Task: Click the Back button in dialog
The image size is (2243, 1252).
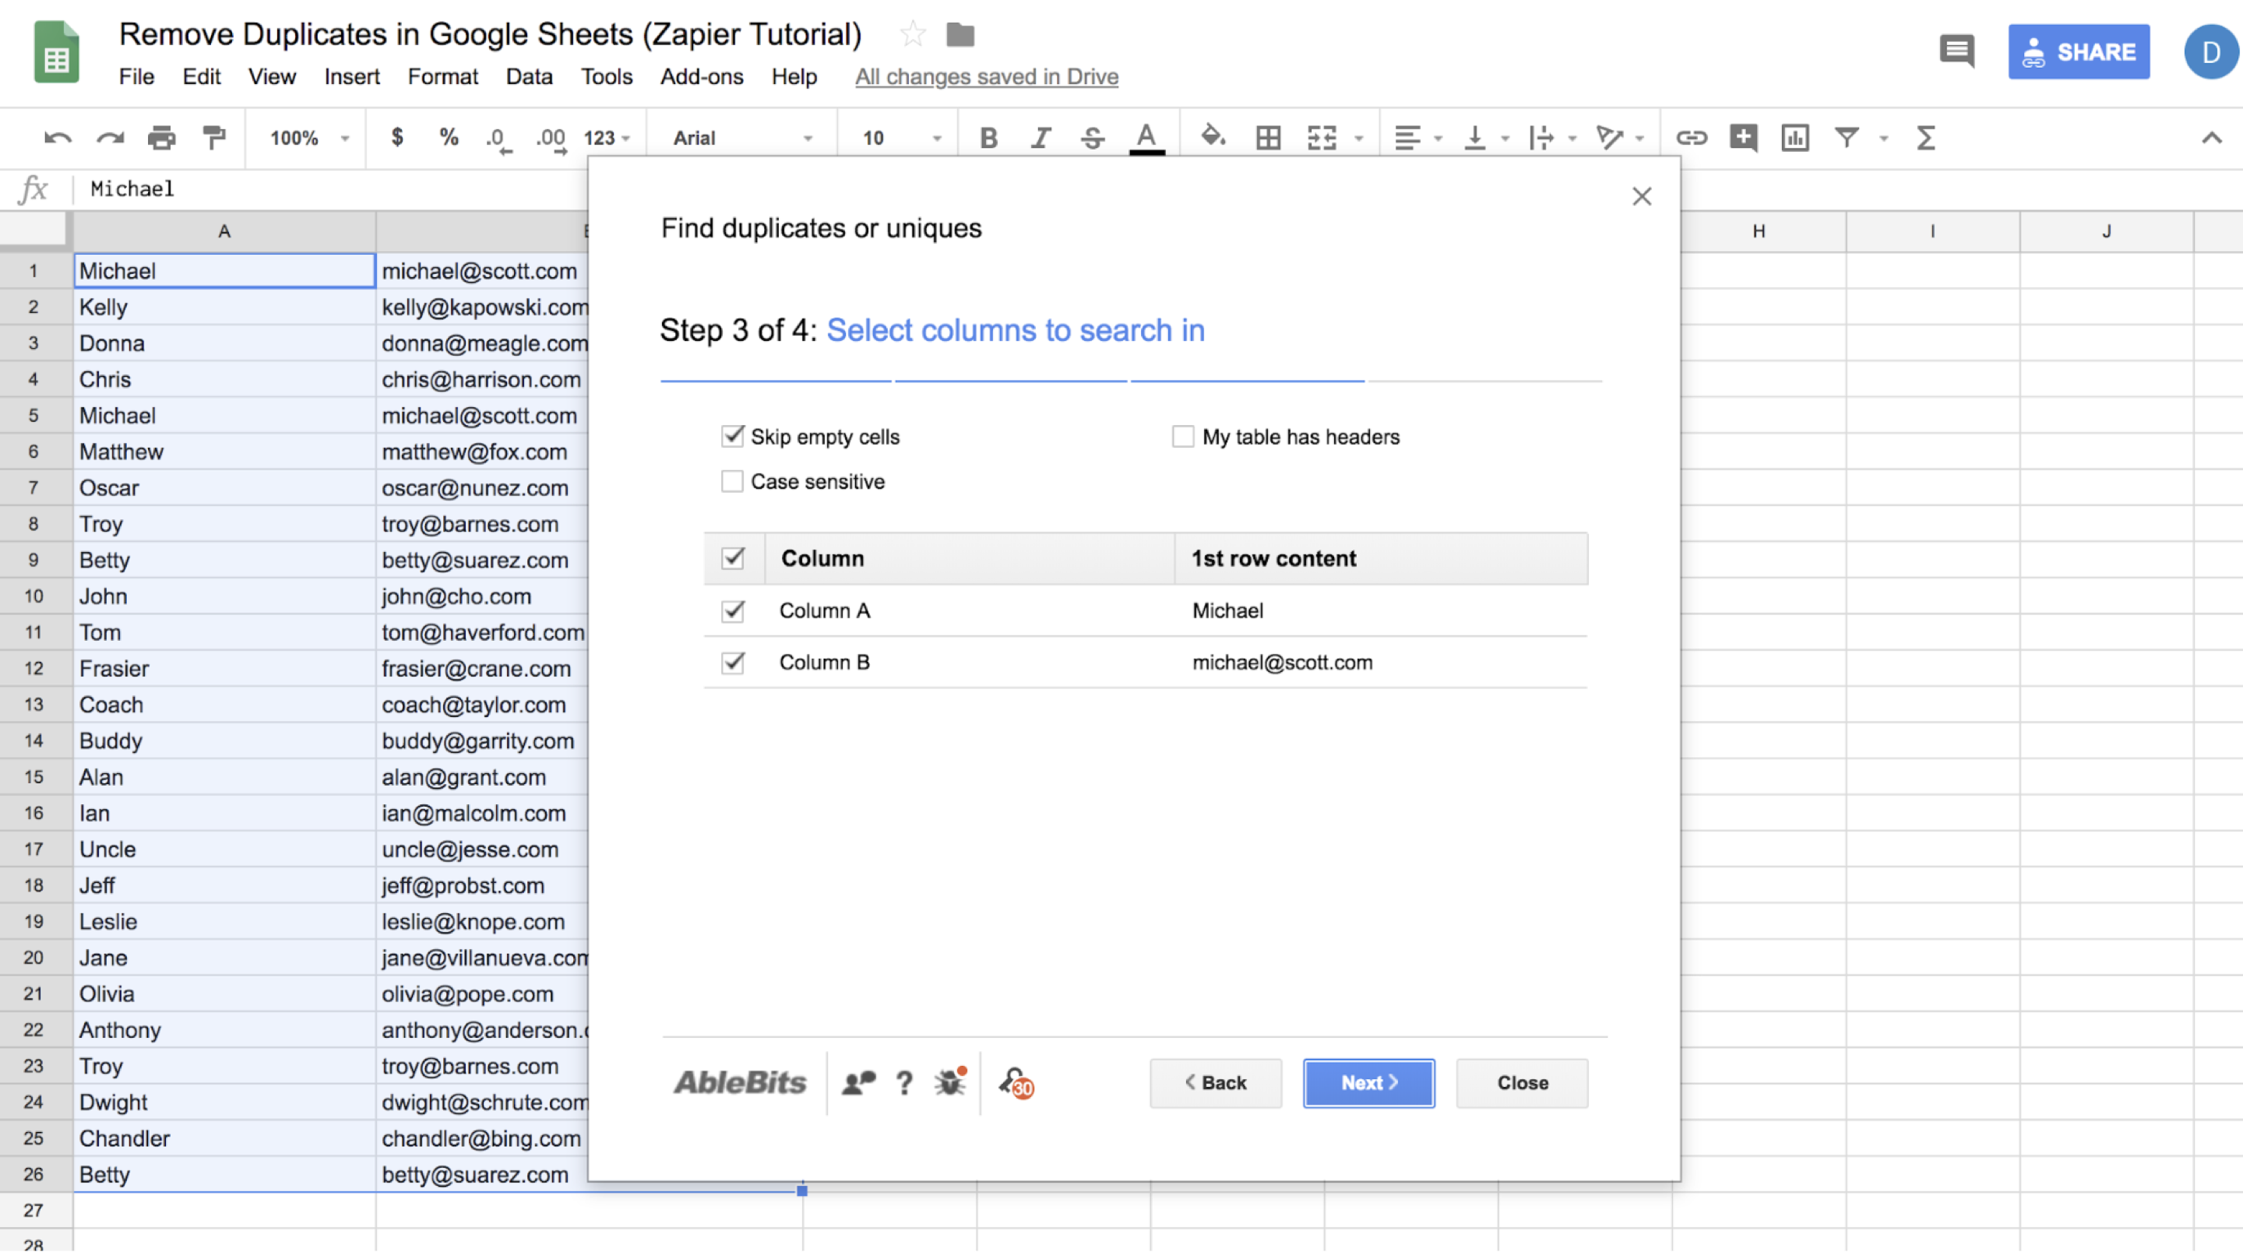Action: coord(1216,1082)
